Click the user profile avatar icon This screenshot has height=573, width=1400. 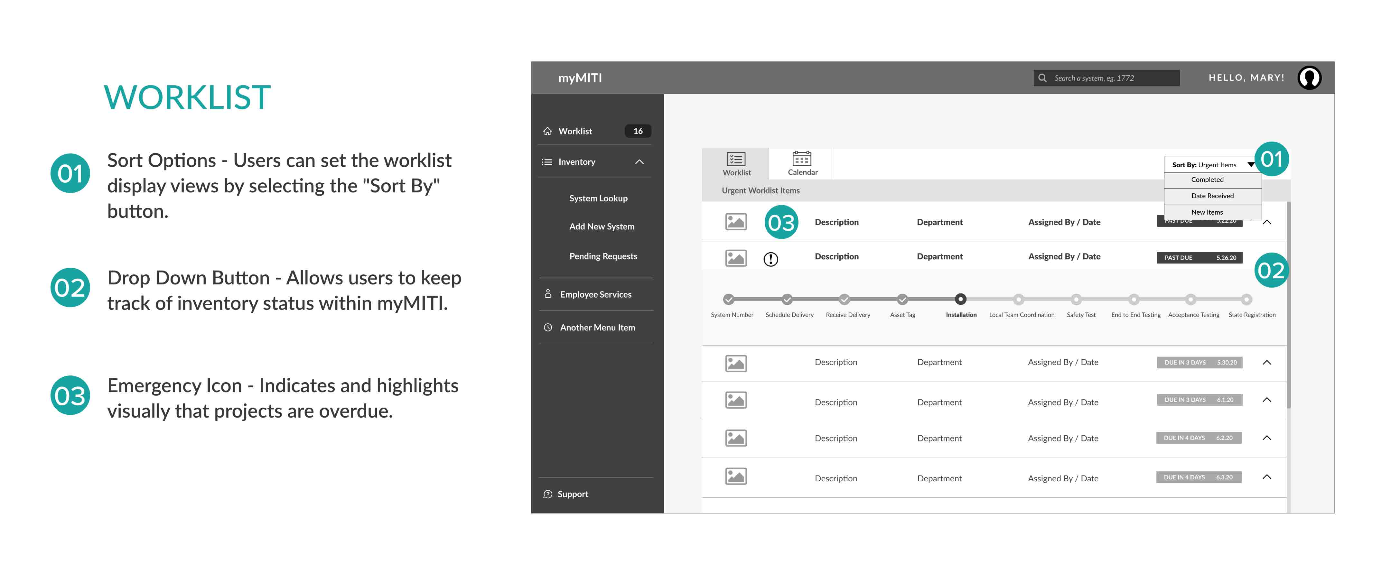[1309, 78]
